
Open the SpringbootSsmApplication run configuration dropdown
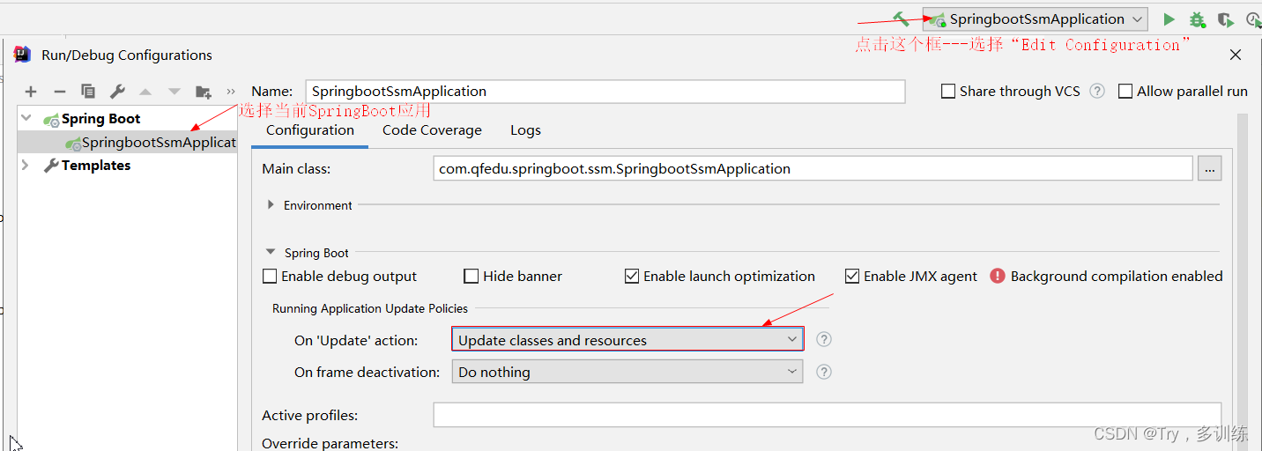[x=1036, y=19]
